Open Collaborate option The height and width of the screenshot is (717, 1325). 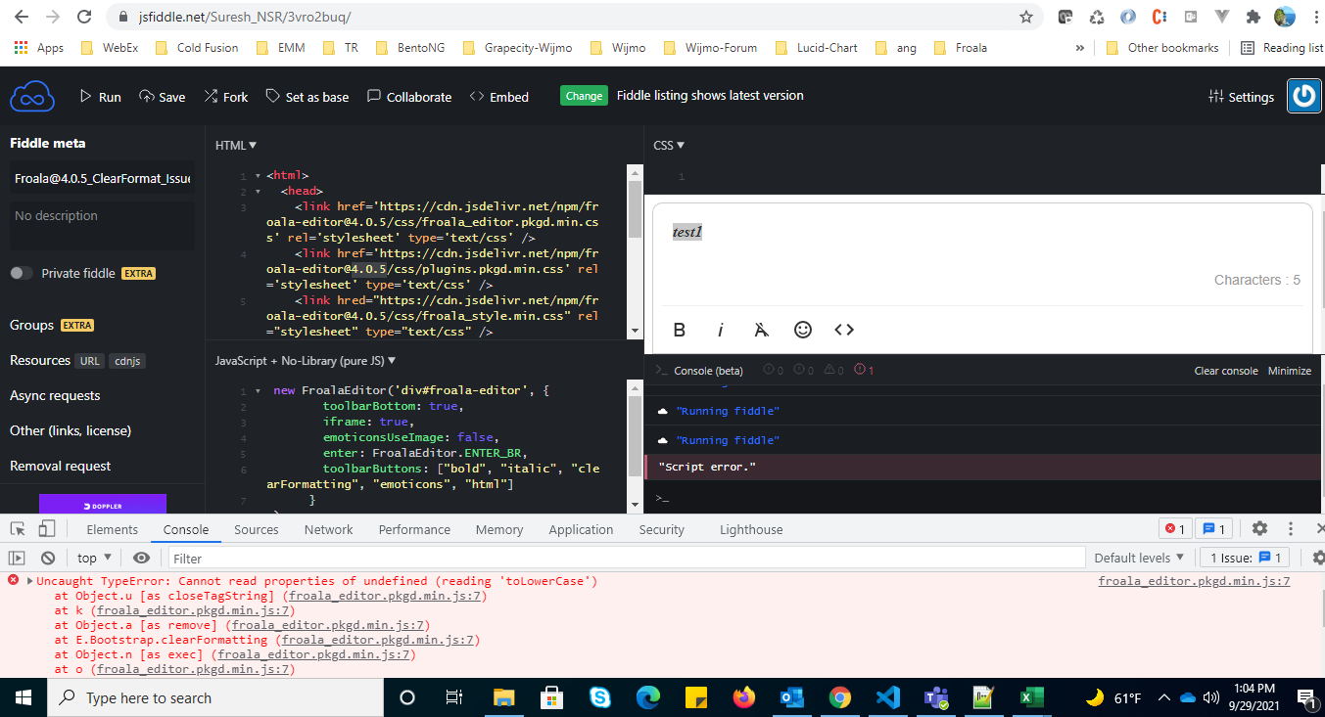pos(409,97)
